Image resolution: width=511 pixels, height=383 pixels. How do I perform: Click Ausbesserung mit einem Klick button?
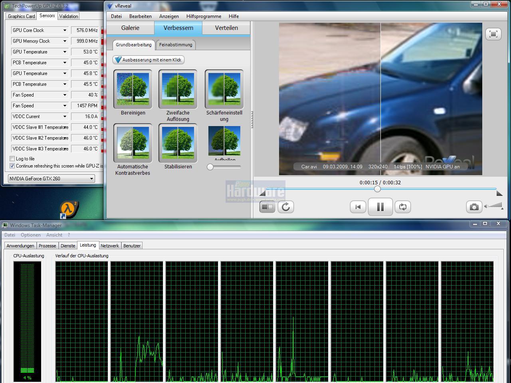(149, 60)
